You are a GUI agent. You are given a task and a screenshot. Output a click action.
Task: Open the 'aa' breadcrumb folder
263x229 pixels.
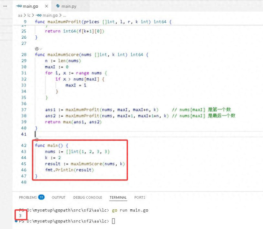(20, 15)
